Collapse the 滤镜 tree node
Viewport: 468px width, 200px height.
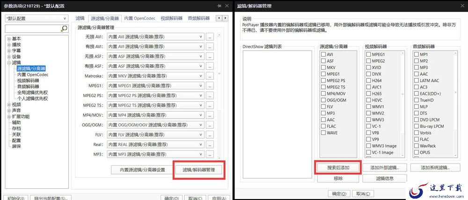(x=9, y=63)
